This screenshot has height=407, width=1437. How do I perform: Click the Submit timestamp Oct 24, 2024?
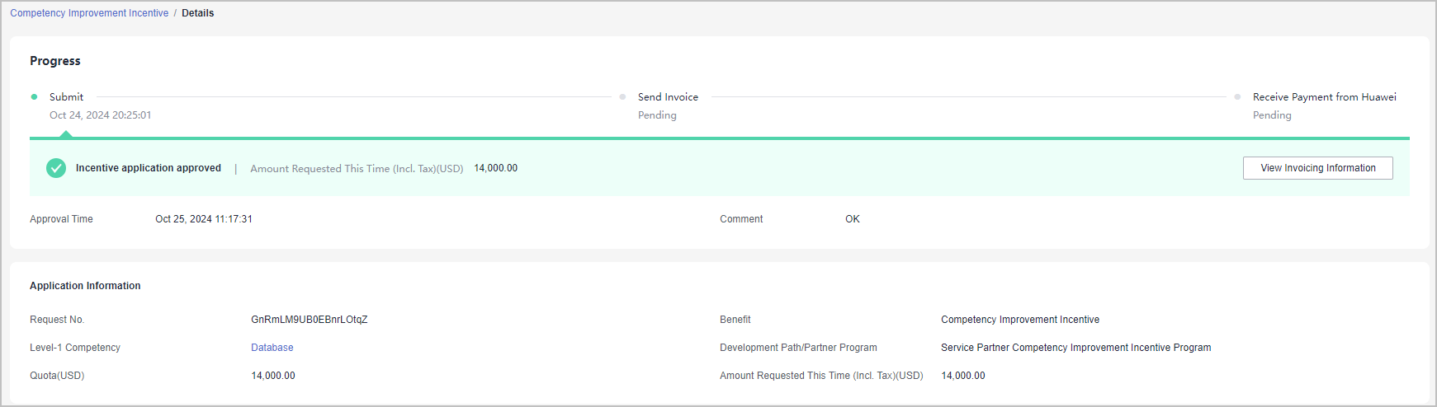[100, 115]
